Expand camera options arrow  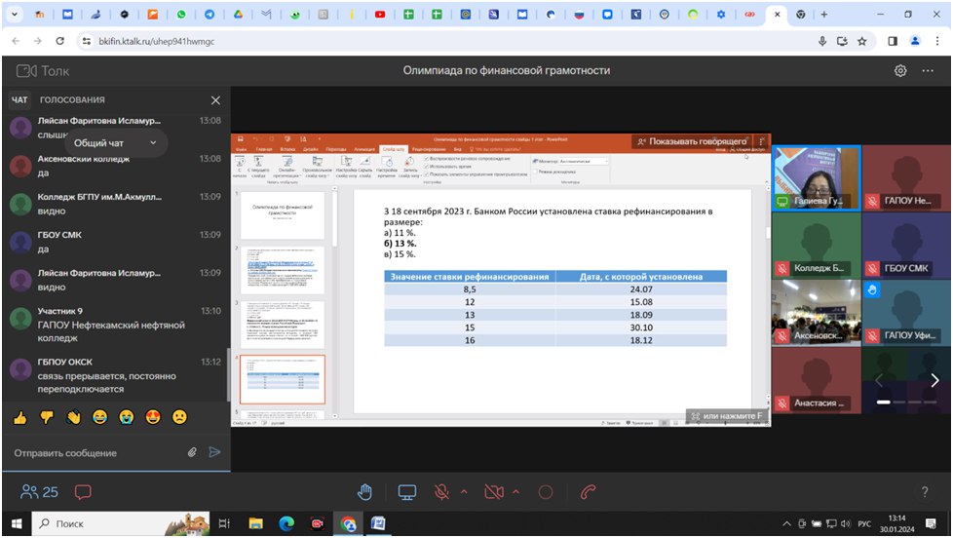[515, 492]
